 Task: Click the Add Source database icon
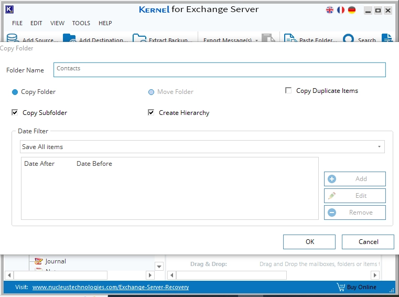click(12, 38)
